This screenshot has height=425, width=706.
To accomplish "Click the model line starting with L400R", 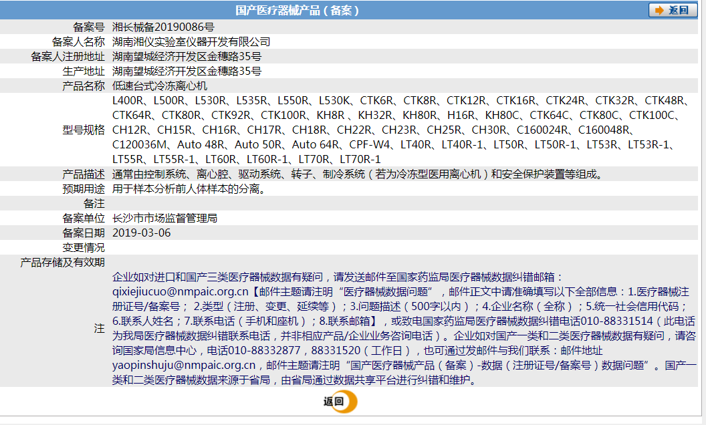I will coord(400,100).
